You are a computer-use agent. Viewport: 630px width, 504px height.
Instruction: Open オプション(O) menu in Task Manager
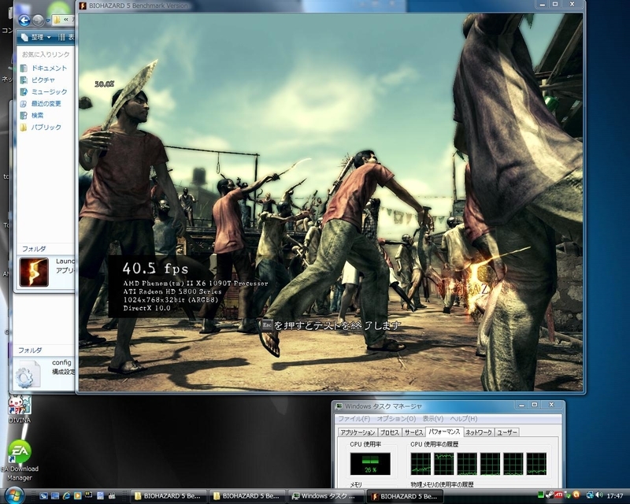396,419
